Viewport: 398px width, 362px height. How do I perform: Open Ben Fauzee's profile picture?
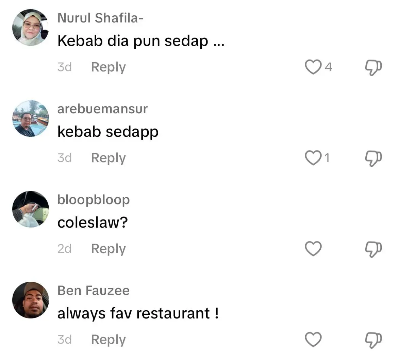[30, 300]
